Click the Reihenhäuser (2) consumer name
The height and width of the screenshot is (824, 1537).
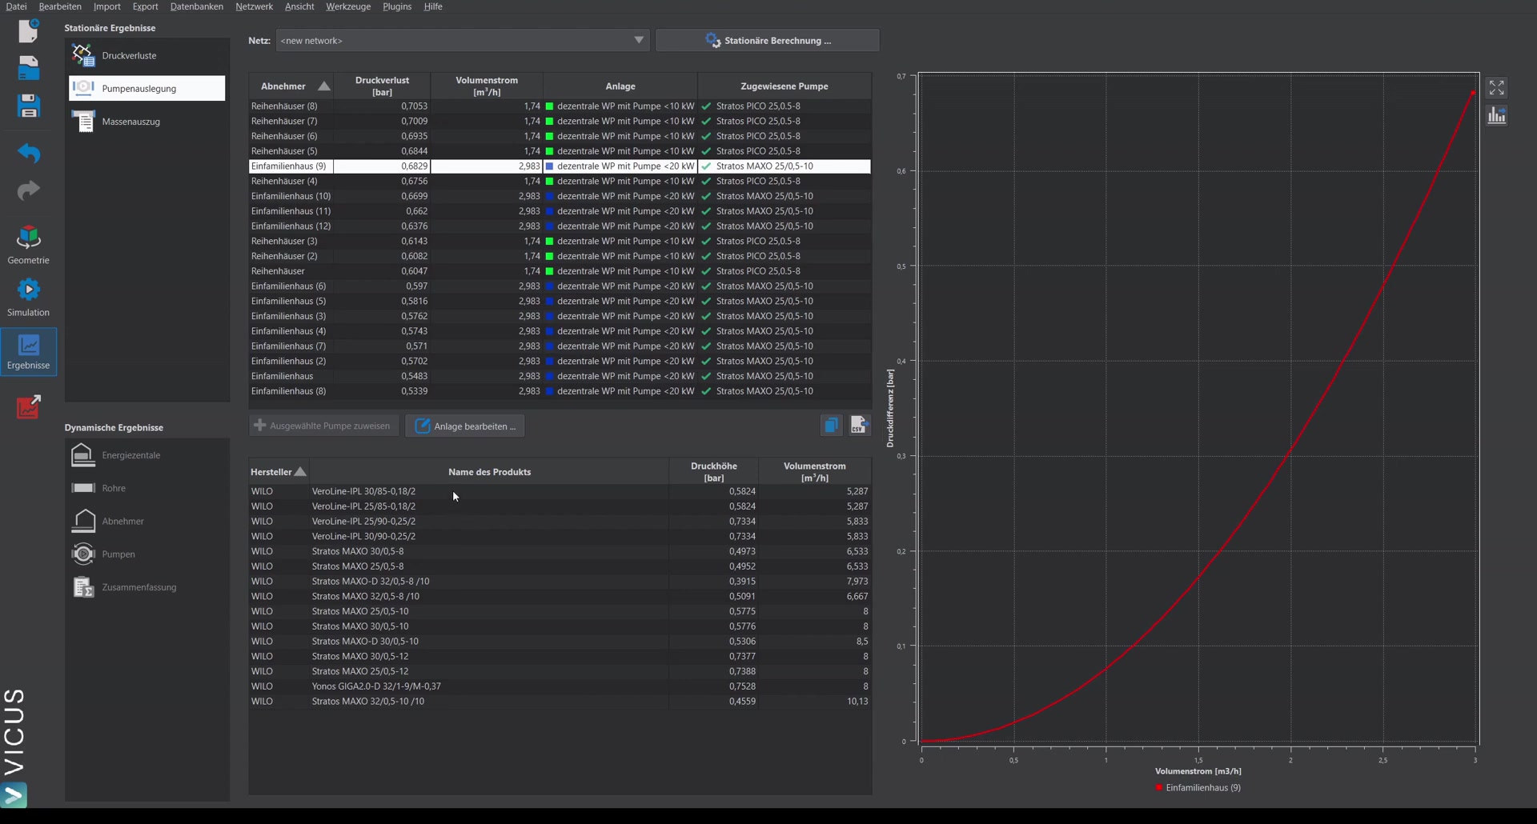click(x=284, y=256)
